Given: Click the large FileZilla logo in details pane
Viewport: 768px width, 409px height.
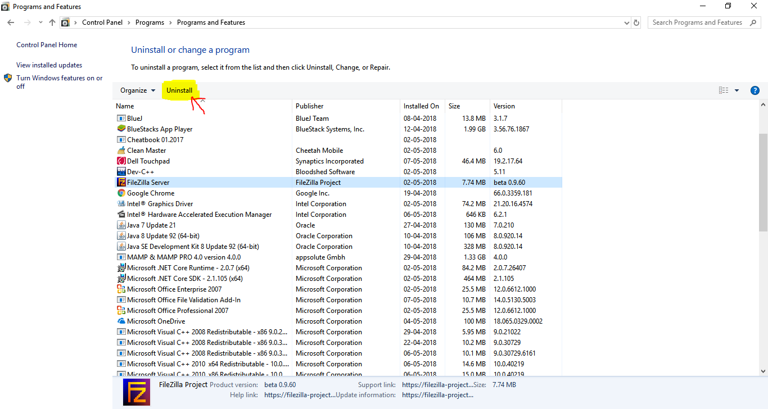Looking at the screenshot, I should (137, 392).
